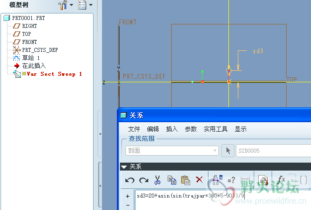This screenshot has height=210, width=311.
Task: Click the red insert-here arrow icon
Action: click(17, 66)
